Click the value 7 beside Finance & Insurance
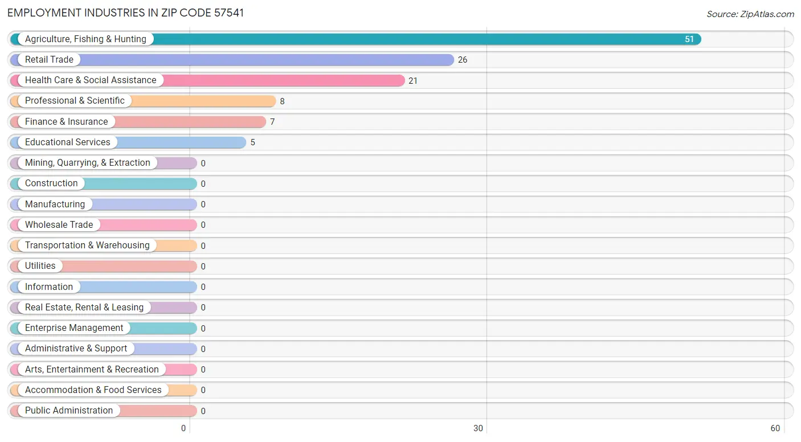 coord(272,122)
